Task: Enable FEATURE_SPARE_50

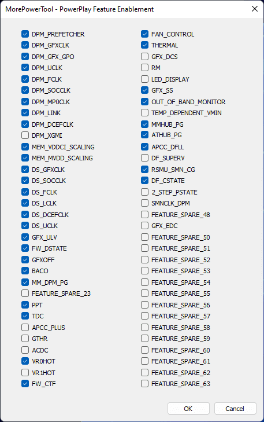Action: 144,237
